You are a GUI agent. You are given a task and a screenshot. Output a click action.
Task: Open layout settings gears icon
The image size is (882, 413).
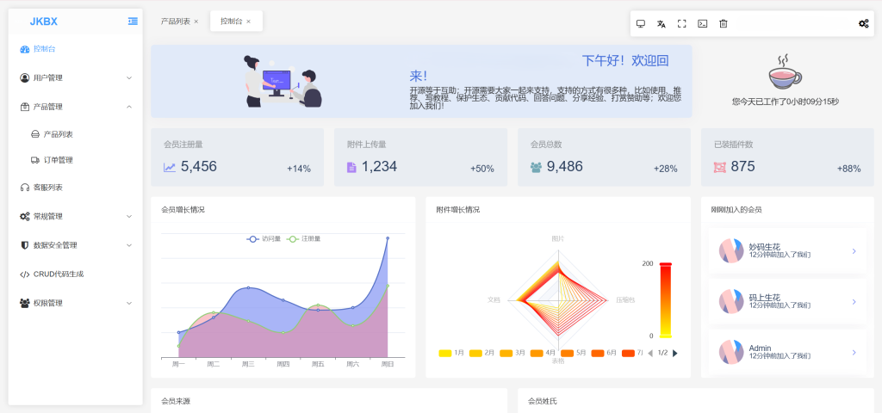click(x=863, y=23)
